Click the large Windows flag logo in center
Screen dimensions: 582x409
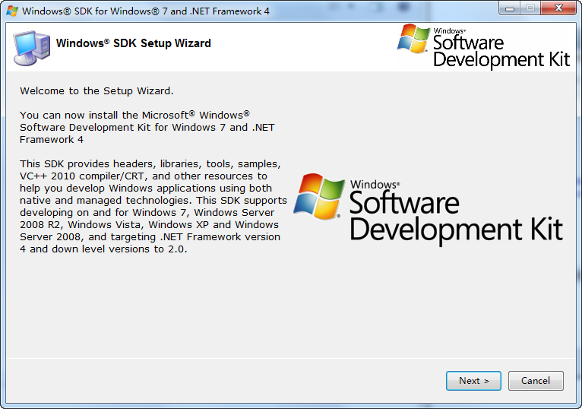319,196
